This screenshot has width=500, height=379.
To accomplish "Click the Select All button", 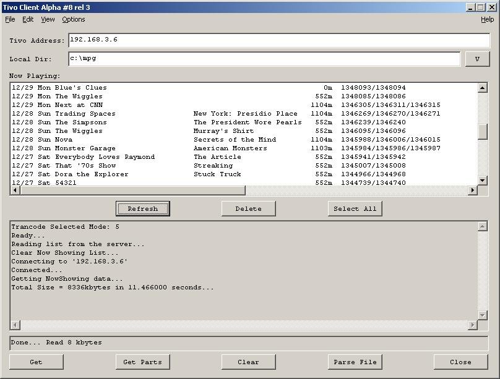I will coord(355,208).
